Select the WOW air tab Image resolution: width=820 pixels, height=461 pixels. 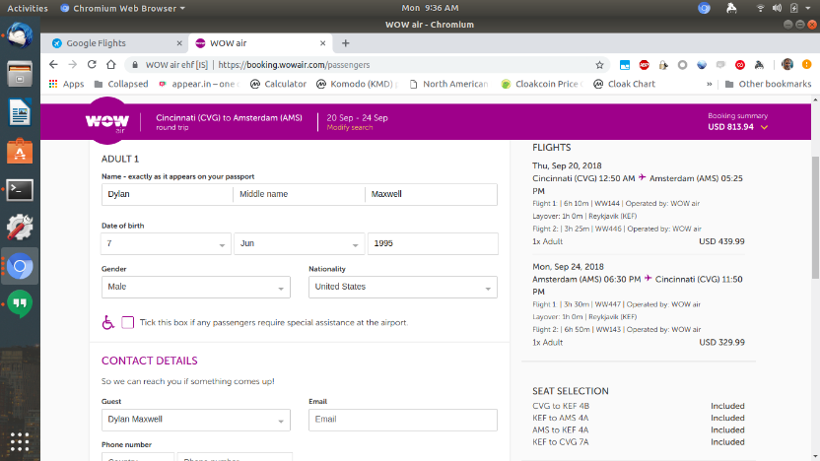click(x=260, y=43)
